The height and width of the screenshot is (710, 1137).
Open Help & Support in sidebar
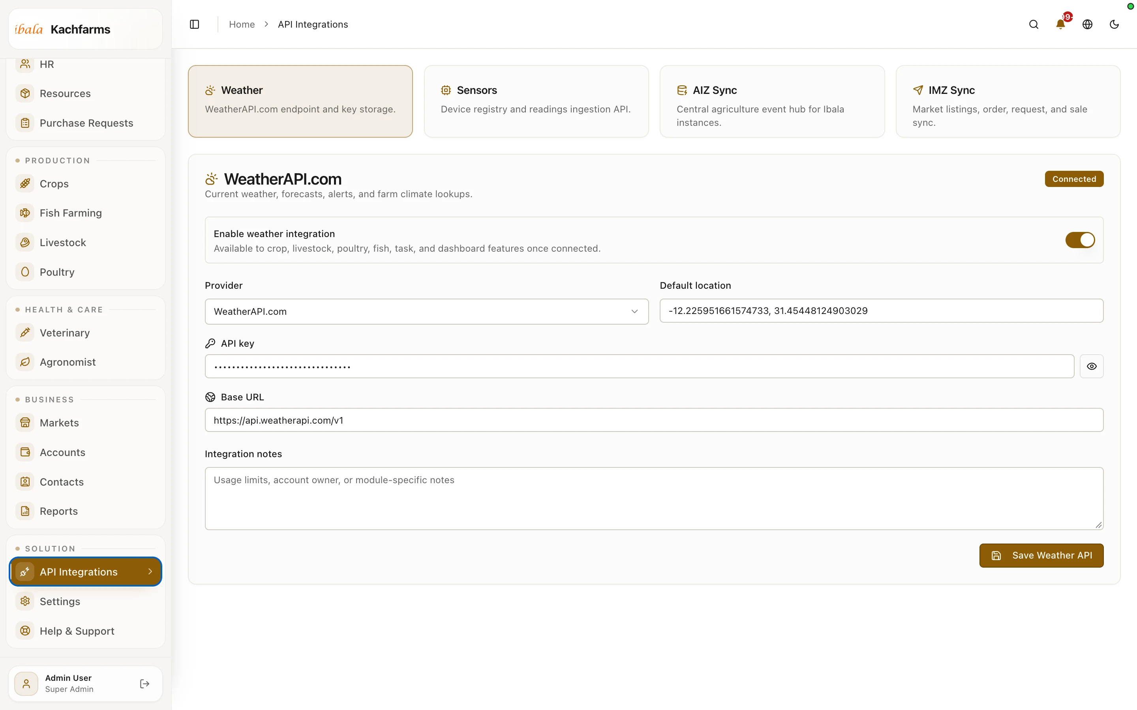tap(86, 631)
